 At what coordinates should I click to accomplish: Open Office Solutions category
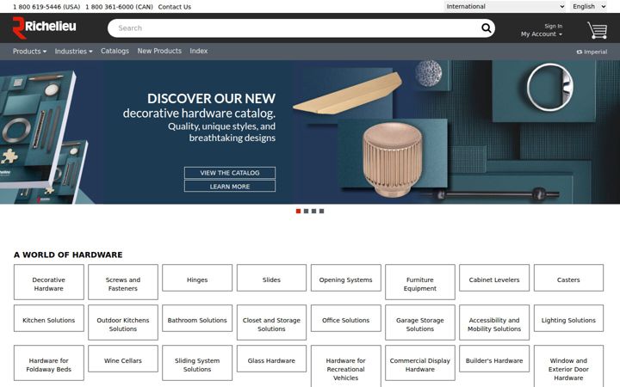coord(346,318)
